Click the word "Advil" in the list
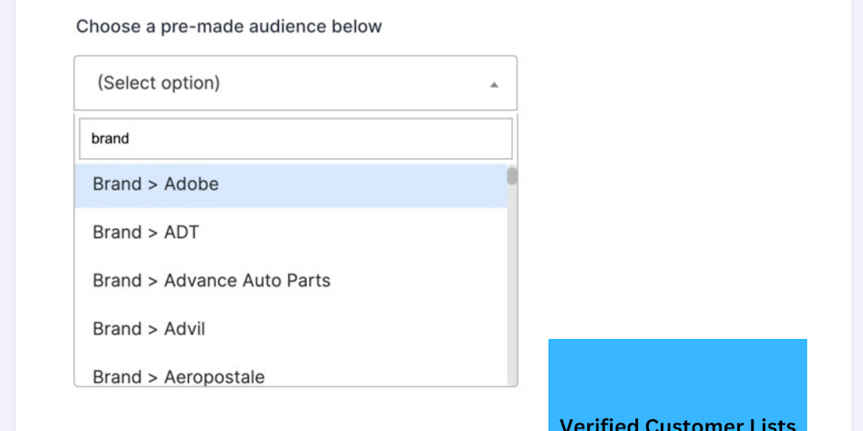 tap(185, 329)
